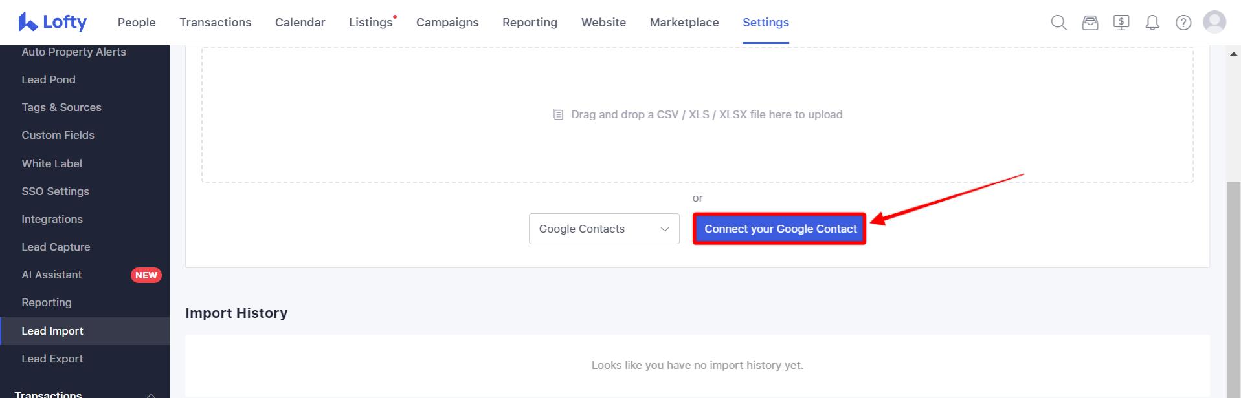This screenshot has height=398, width=1241.
Task: Select the Settings tab
Action: (x=766, y=23)
